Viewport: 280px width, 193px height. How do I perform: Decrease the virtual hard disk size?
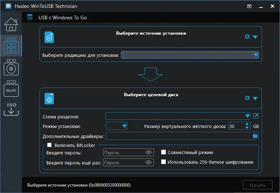247,128
